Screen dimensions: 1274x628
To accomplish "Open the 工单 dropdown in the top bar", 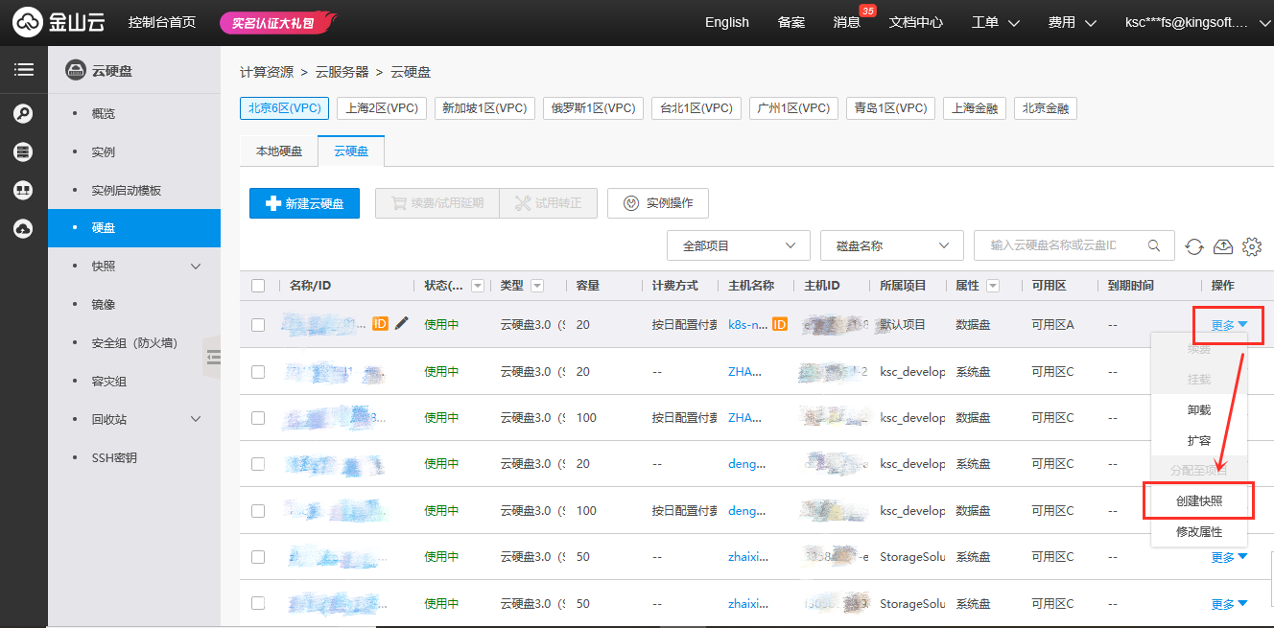I will [x=996, y=22].
